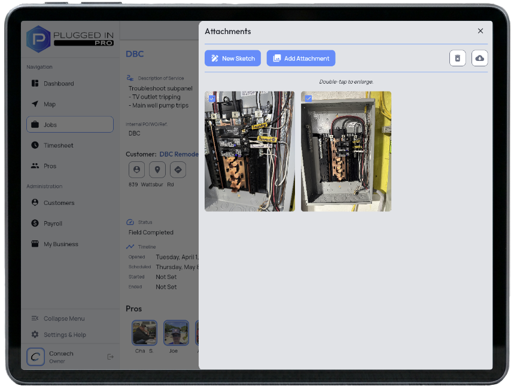Viewport: 514px width, 389px height.
Task: Click the customer location pin icon
Action: pyautogui.click(x=157, y=170)
